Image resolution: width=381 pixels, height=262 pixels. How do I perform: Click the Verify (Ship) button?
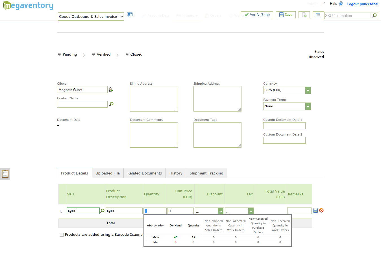(257, 15)
